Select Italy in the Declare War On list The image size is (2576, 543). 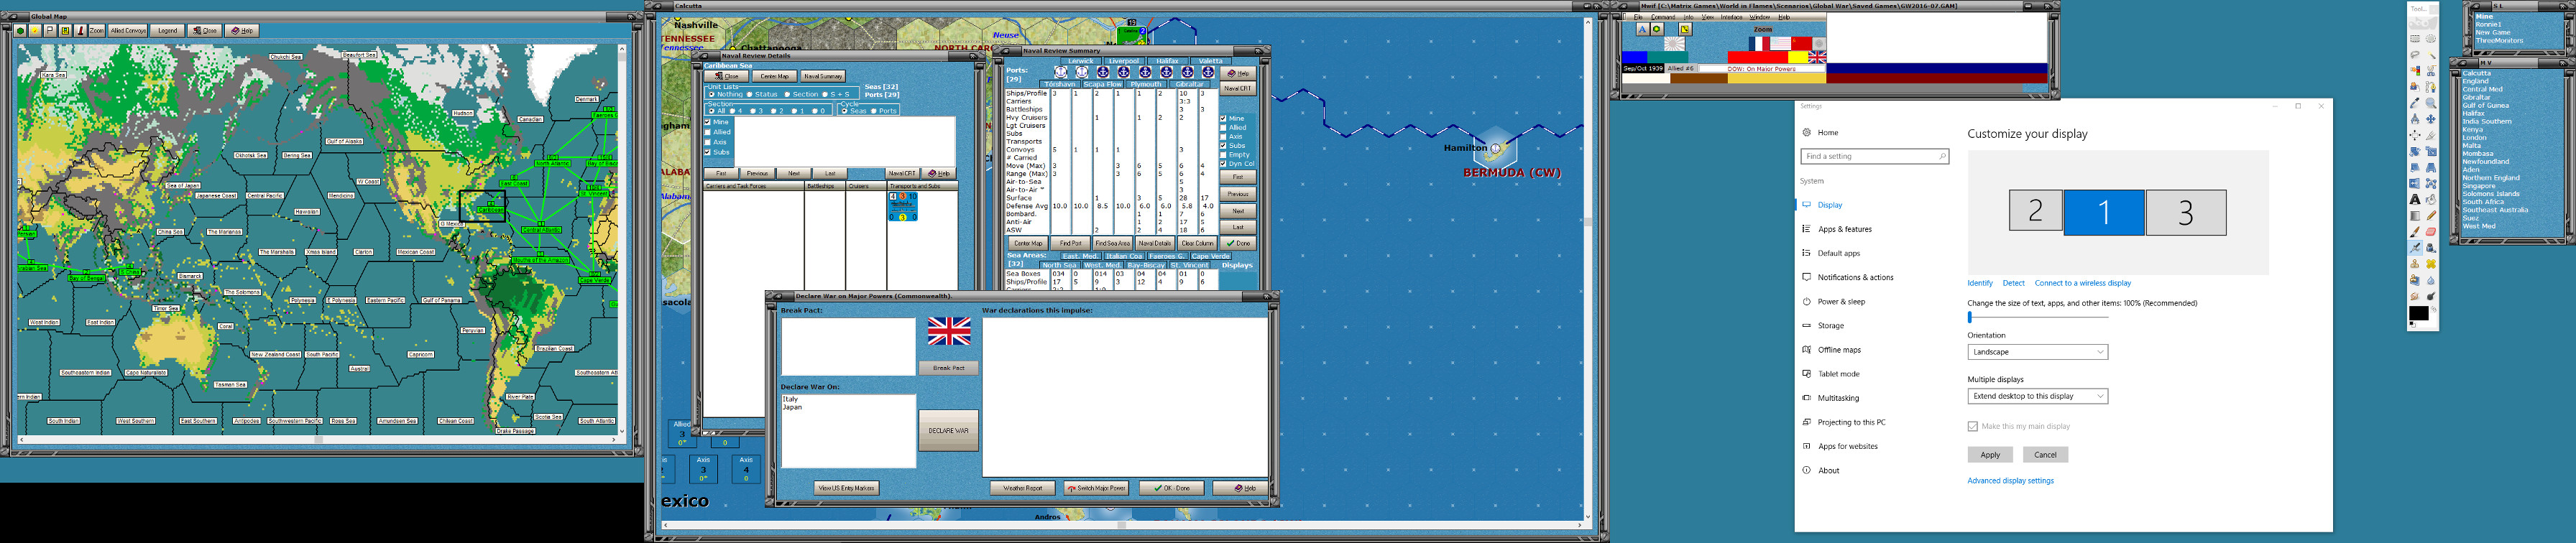[790, 399]
